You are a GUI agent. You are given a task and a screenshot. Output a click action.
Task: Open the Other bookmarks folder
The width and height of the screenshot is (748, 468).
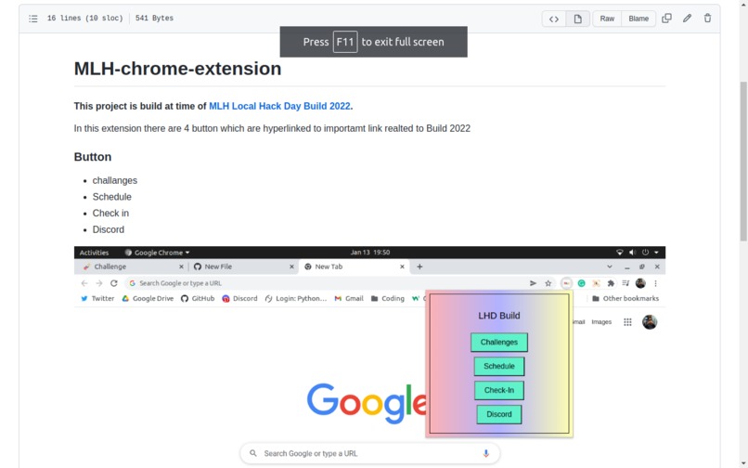click(625, 298)
